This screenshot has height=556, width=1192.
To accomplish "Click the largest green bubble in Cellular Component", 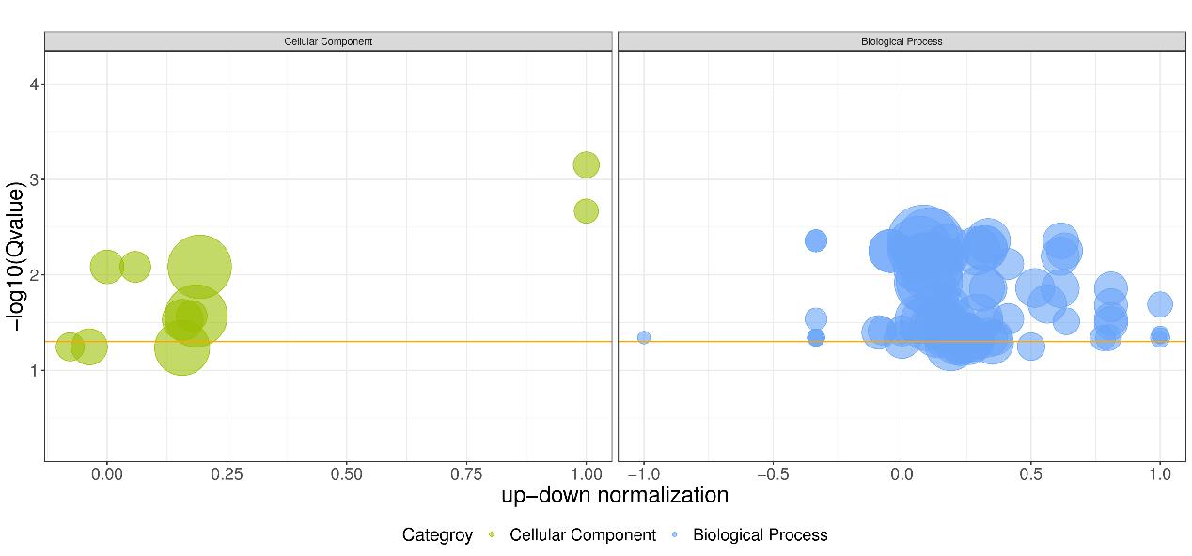I will (x=199, y=267).
